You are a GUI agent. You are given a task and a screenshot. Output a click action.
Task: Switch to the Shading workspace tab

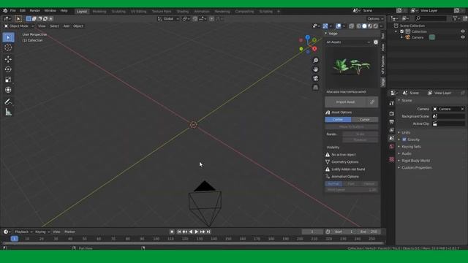point(183,12)
